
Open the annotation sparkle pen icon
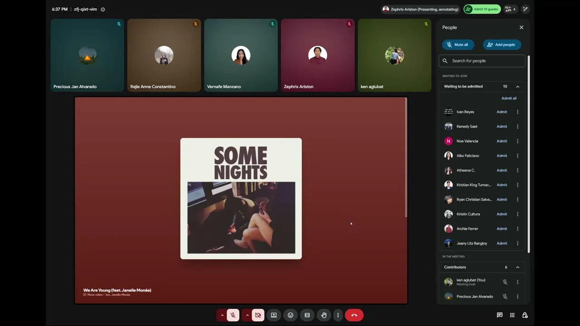525,9
